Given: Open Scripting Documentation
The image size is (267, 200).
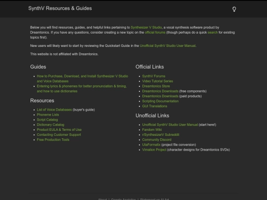Looking at the screenshot, I should point(160,101).
